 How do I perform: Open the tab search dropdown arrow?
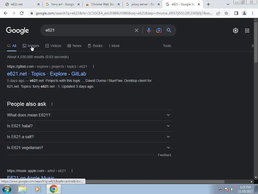click(x=228, y=5)
